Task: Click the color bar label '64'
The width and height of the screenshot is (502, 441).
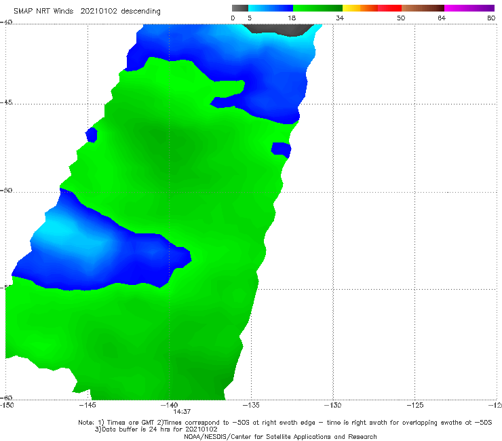Action: (x=442, y=18)
